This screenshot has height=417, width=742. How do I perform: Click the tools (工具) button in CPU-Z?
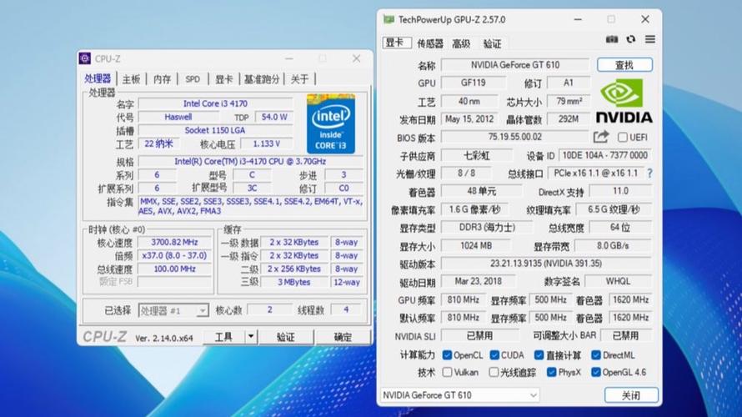224,337
